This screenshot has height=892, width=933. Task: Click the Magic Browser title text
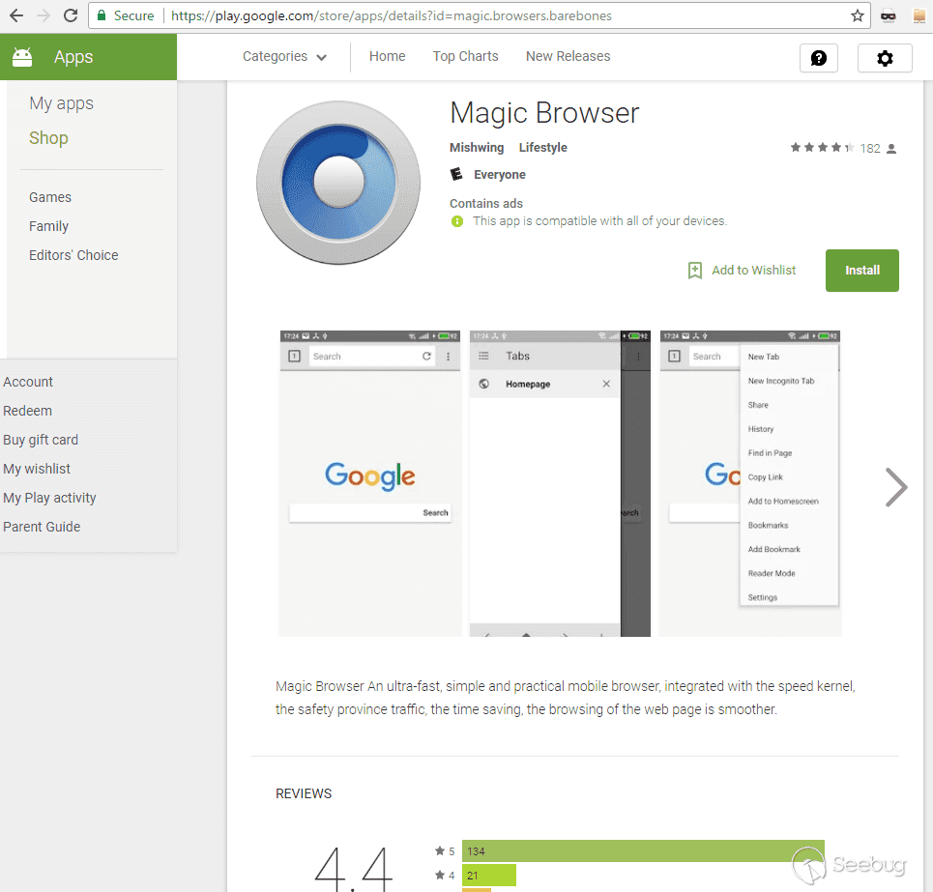coord(544,113)
